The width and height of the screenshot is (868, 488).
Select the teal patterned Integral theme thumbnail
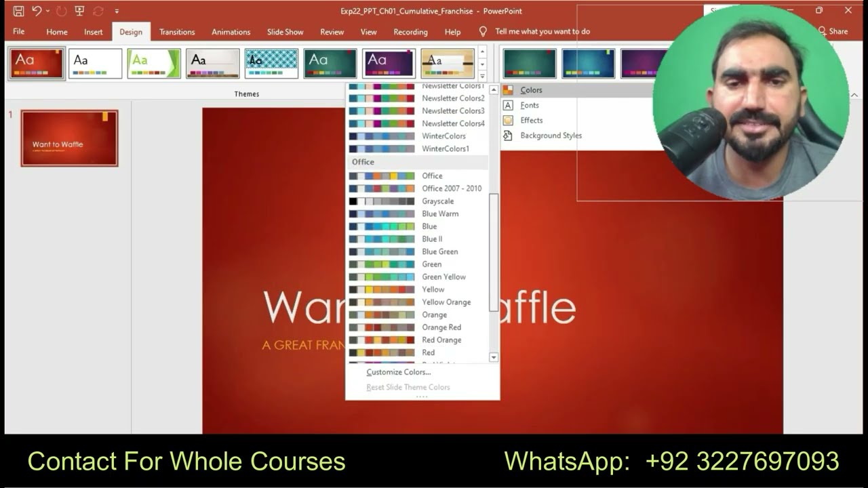point(271,64)
